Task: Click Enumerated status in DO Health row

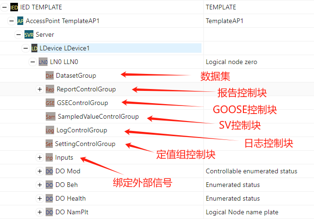Action: coord(233,198)
